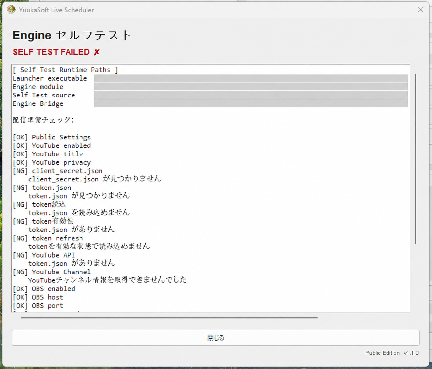Image resolution: width=432 pixels, height=369 pixels.
Task: Click the '[OK] YouTube enabled' line
Action: click(52, 145)
